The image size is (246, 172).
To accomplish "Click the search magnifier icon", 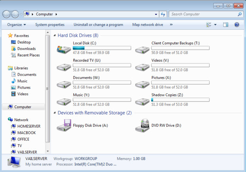I will (x=239, y=14).
